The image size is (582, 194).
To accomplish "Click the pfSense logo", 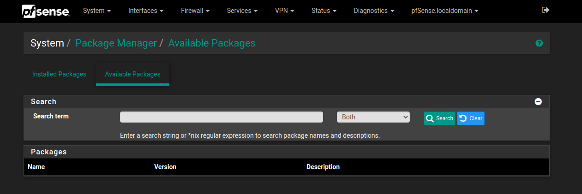I will pyautogui.click(x=46, y=11).
